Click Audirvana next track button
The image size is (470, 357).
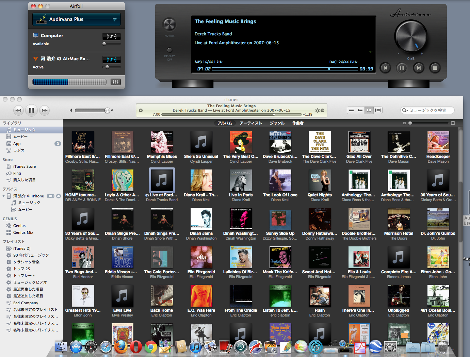pos(419,68)
